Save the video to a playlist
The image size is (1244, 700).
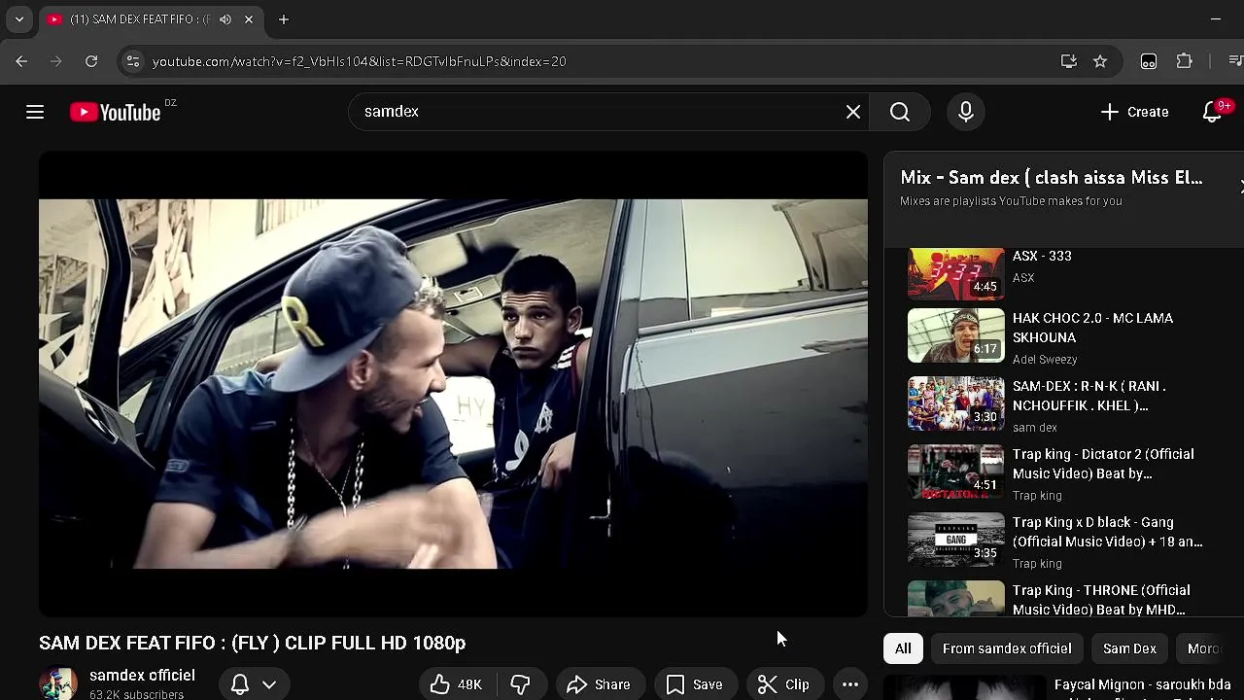coord(694,684)
